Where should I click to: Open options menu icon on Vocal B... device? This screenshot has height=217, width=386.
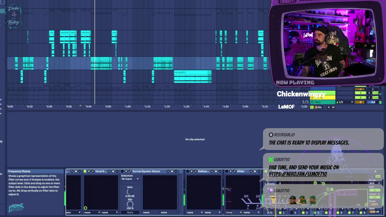[x=117, y=171]
